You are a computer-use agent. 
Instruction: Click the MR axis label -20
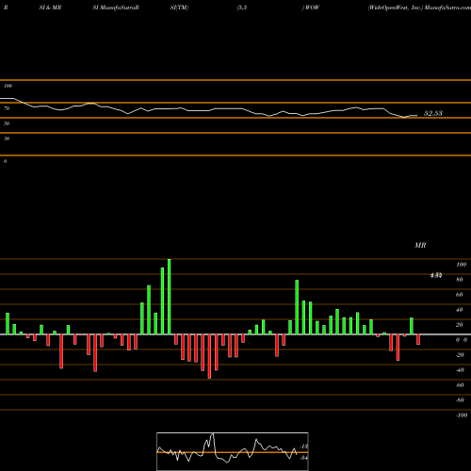coord(460,355)
